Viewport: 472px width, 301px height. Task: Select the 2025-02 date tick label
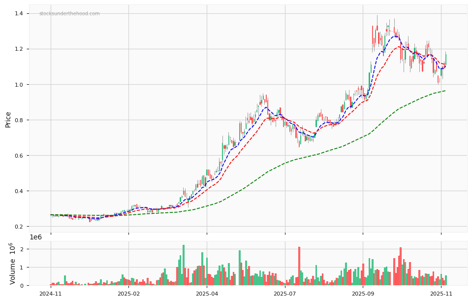(127, 293)
